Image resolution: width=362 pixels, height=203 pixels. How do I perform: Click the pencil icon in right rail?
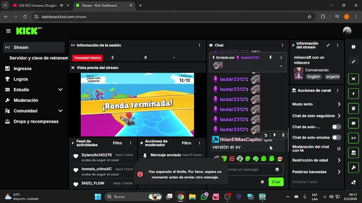point(354,62)
